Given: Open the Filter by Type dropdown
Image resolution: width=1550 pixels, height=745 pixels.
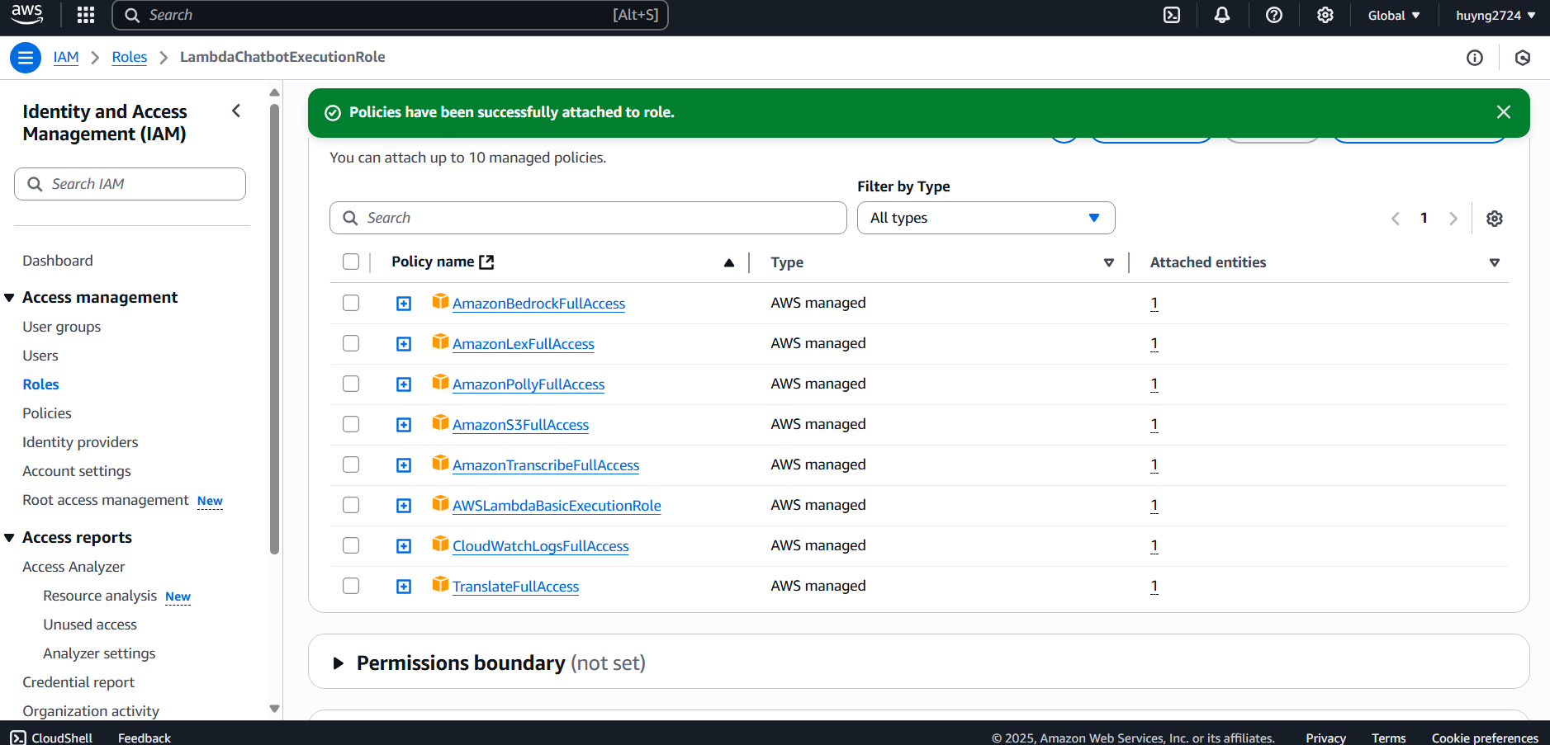Looking at the screenshot, I should click(986, 218).
